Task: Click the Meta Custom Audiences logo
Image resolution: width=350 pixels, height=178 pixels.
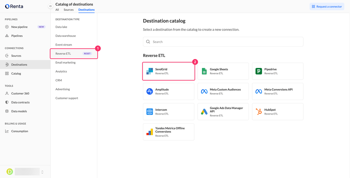Action: coord(204,91)
